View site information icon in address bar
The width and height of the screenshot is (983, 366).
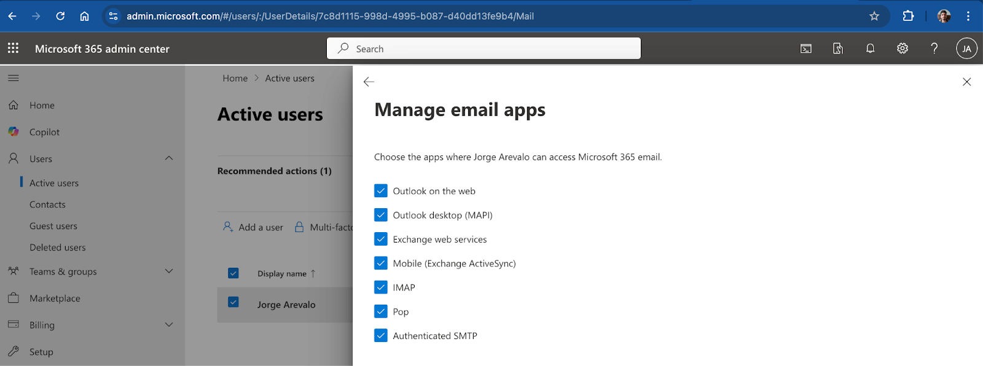(x=113, y=16)
